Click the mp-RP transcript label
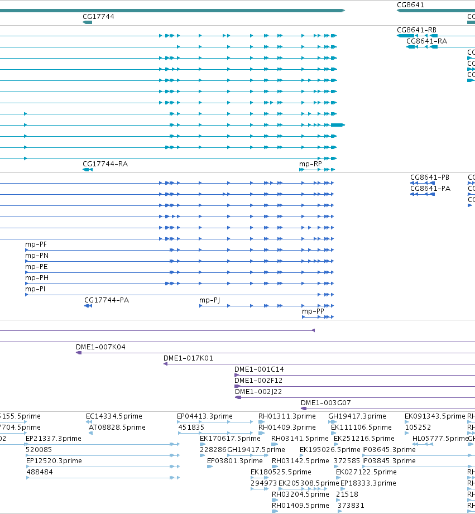Screen dimensions: 475x514 310,164
